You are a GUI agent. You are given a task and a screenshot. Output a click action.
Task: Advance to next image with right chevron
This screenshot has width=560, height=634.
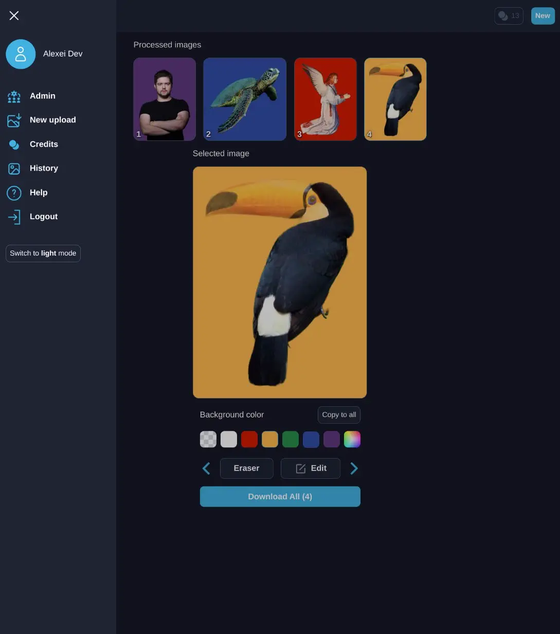coord(354,468)
